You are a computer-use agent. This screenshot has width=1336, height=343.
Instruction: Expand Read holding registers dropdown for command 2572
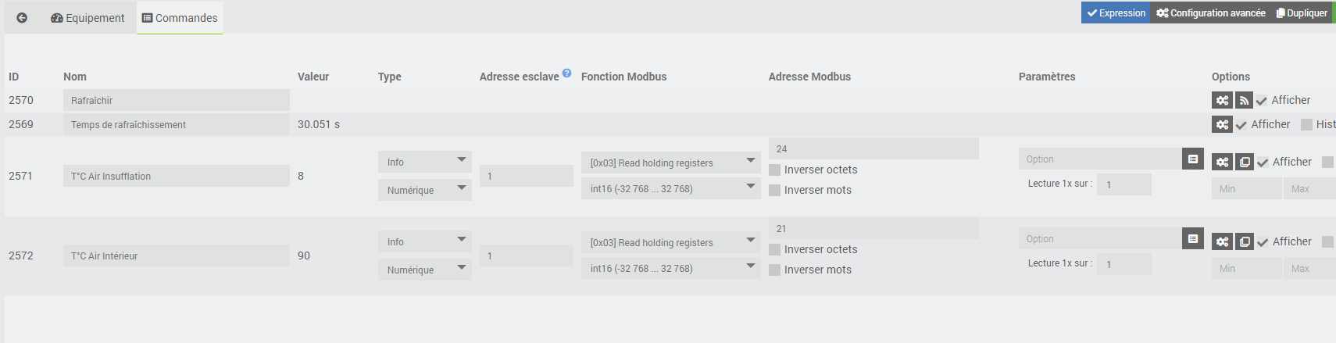pos(670,242)
